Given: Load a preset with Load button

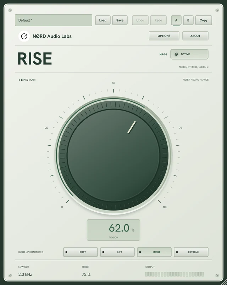Looking at the screenshot, I should (103, 20).
